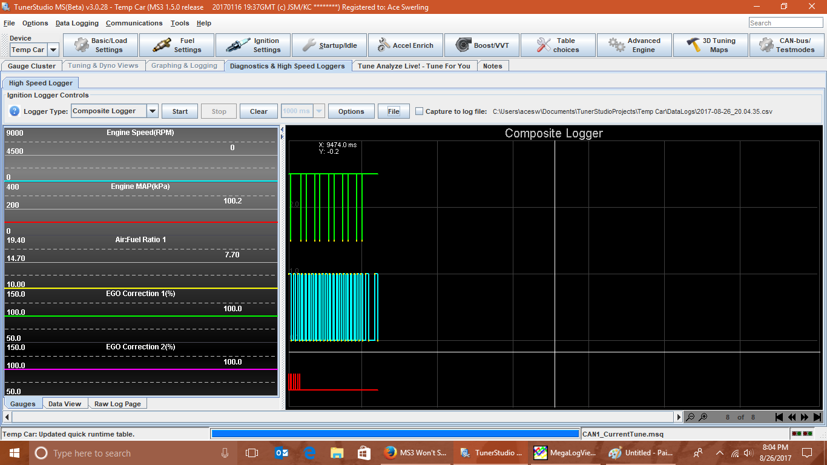Viewport: 827px width, 465px height.
Task: Expand the Logger Type dropdown
Action: 153,111
